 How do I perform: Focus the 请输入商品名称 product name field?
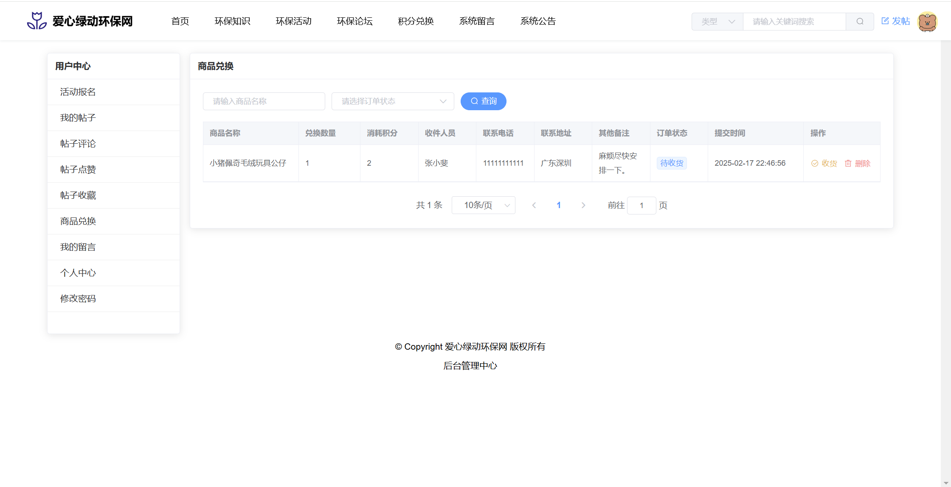point(264,101)
